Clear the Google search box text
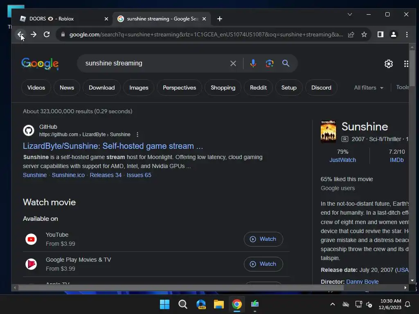Viewport: 419px width, 314px height. 233,63
